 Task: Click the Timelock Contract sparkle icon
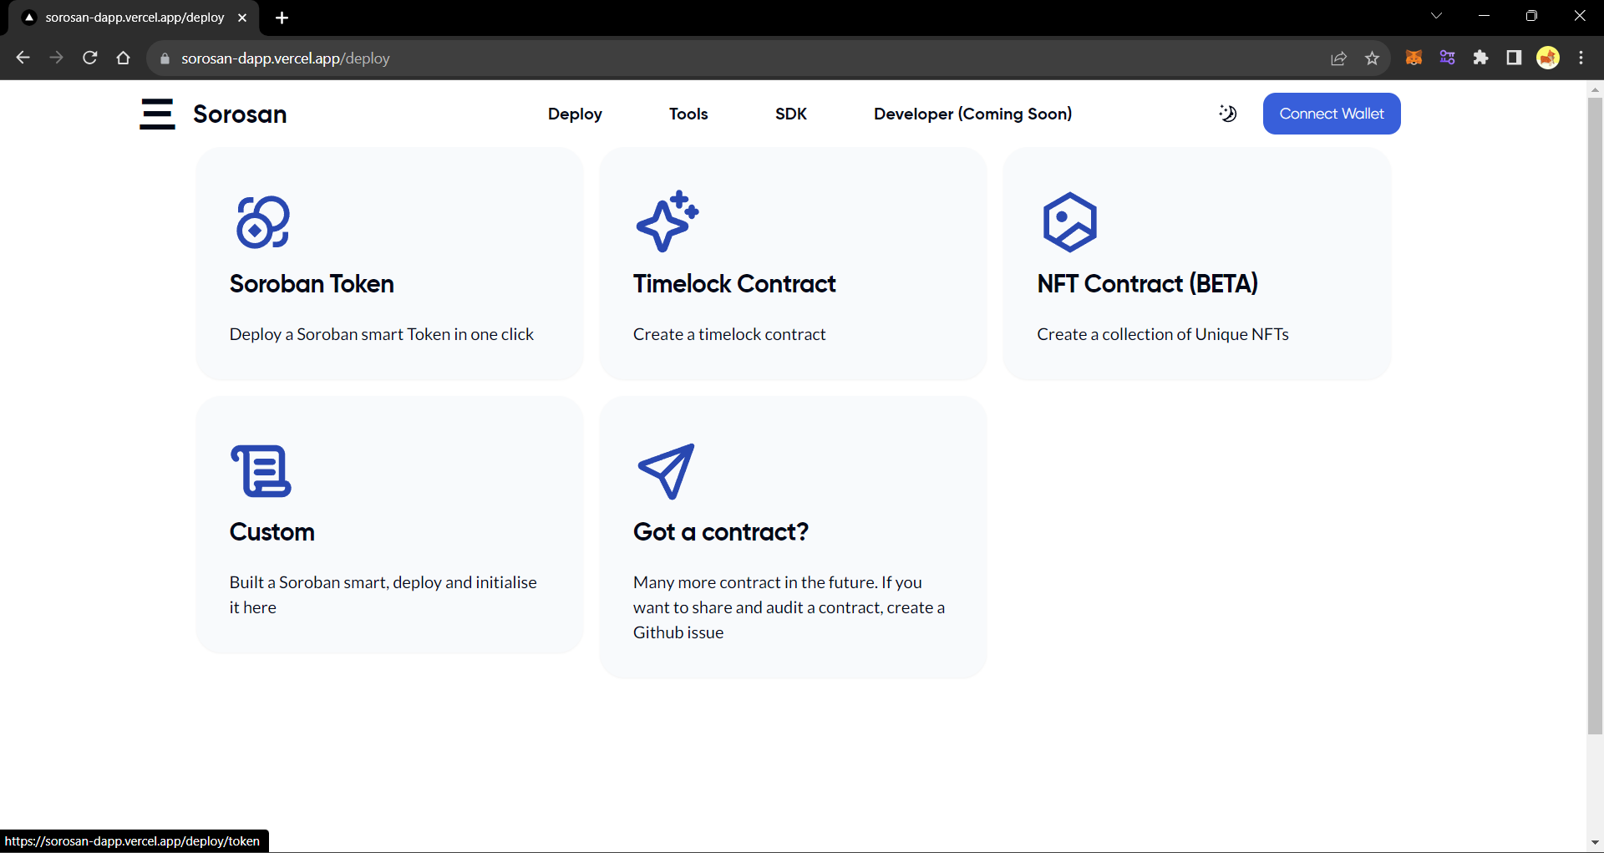tap(667, 221)
